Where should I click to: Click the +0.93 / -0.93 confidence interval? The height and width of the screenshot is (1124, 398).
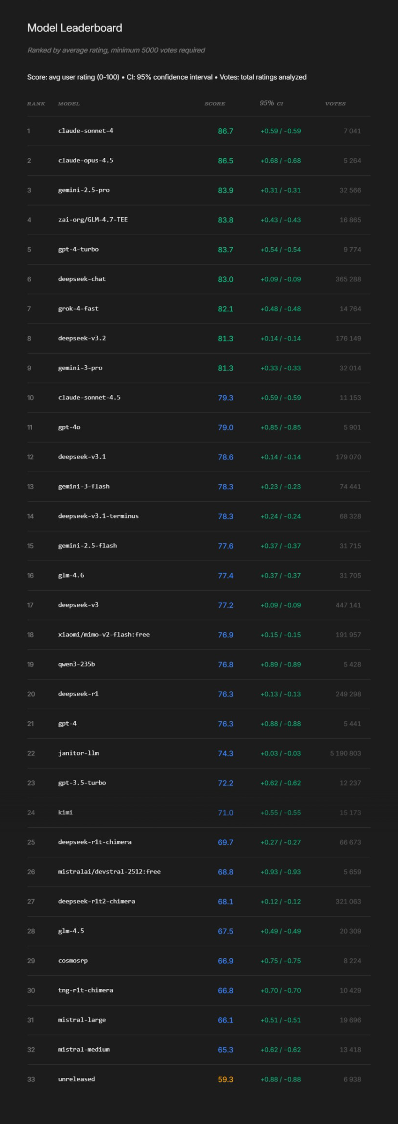coord(281,872)
